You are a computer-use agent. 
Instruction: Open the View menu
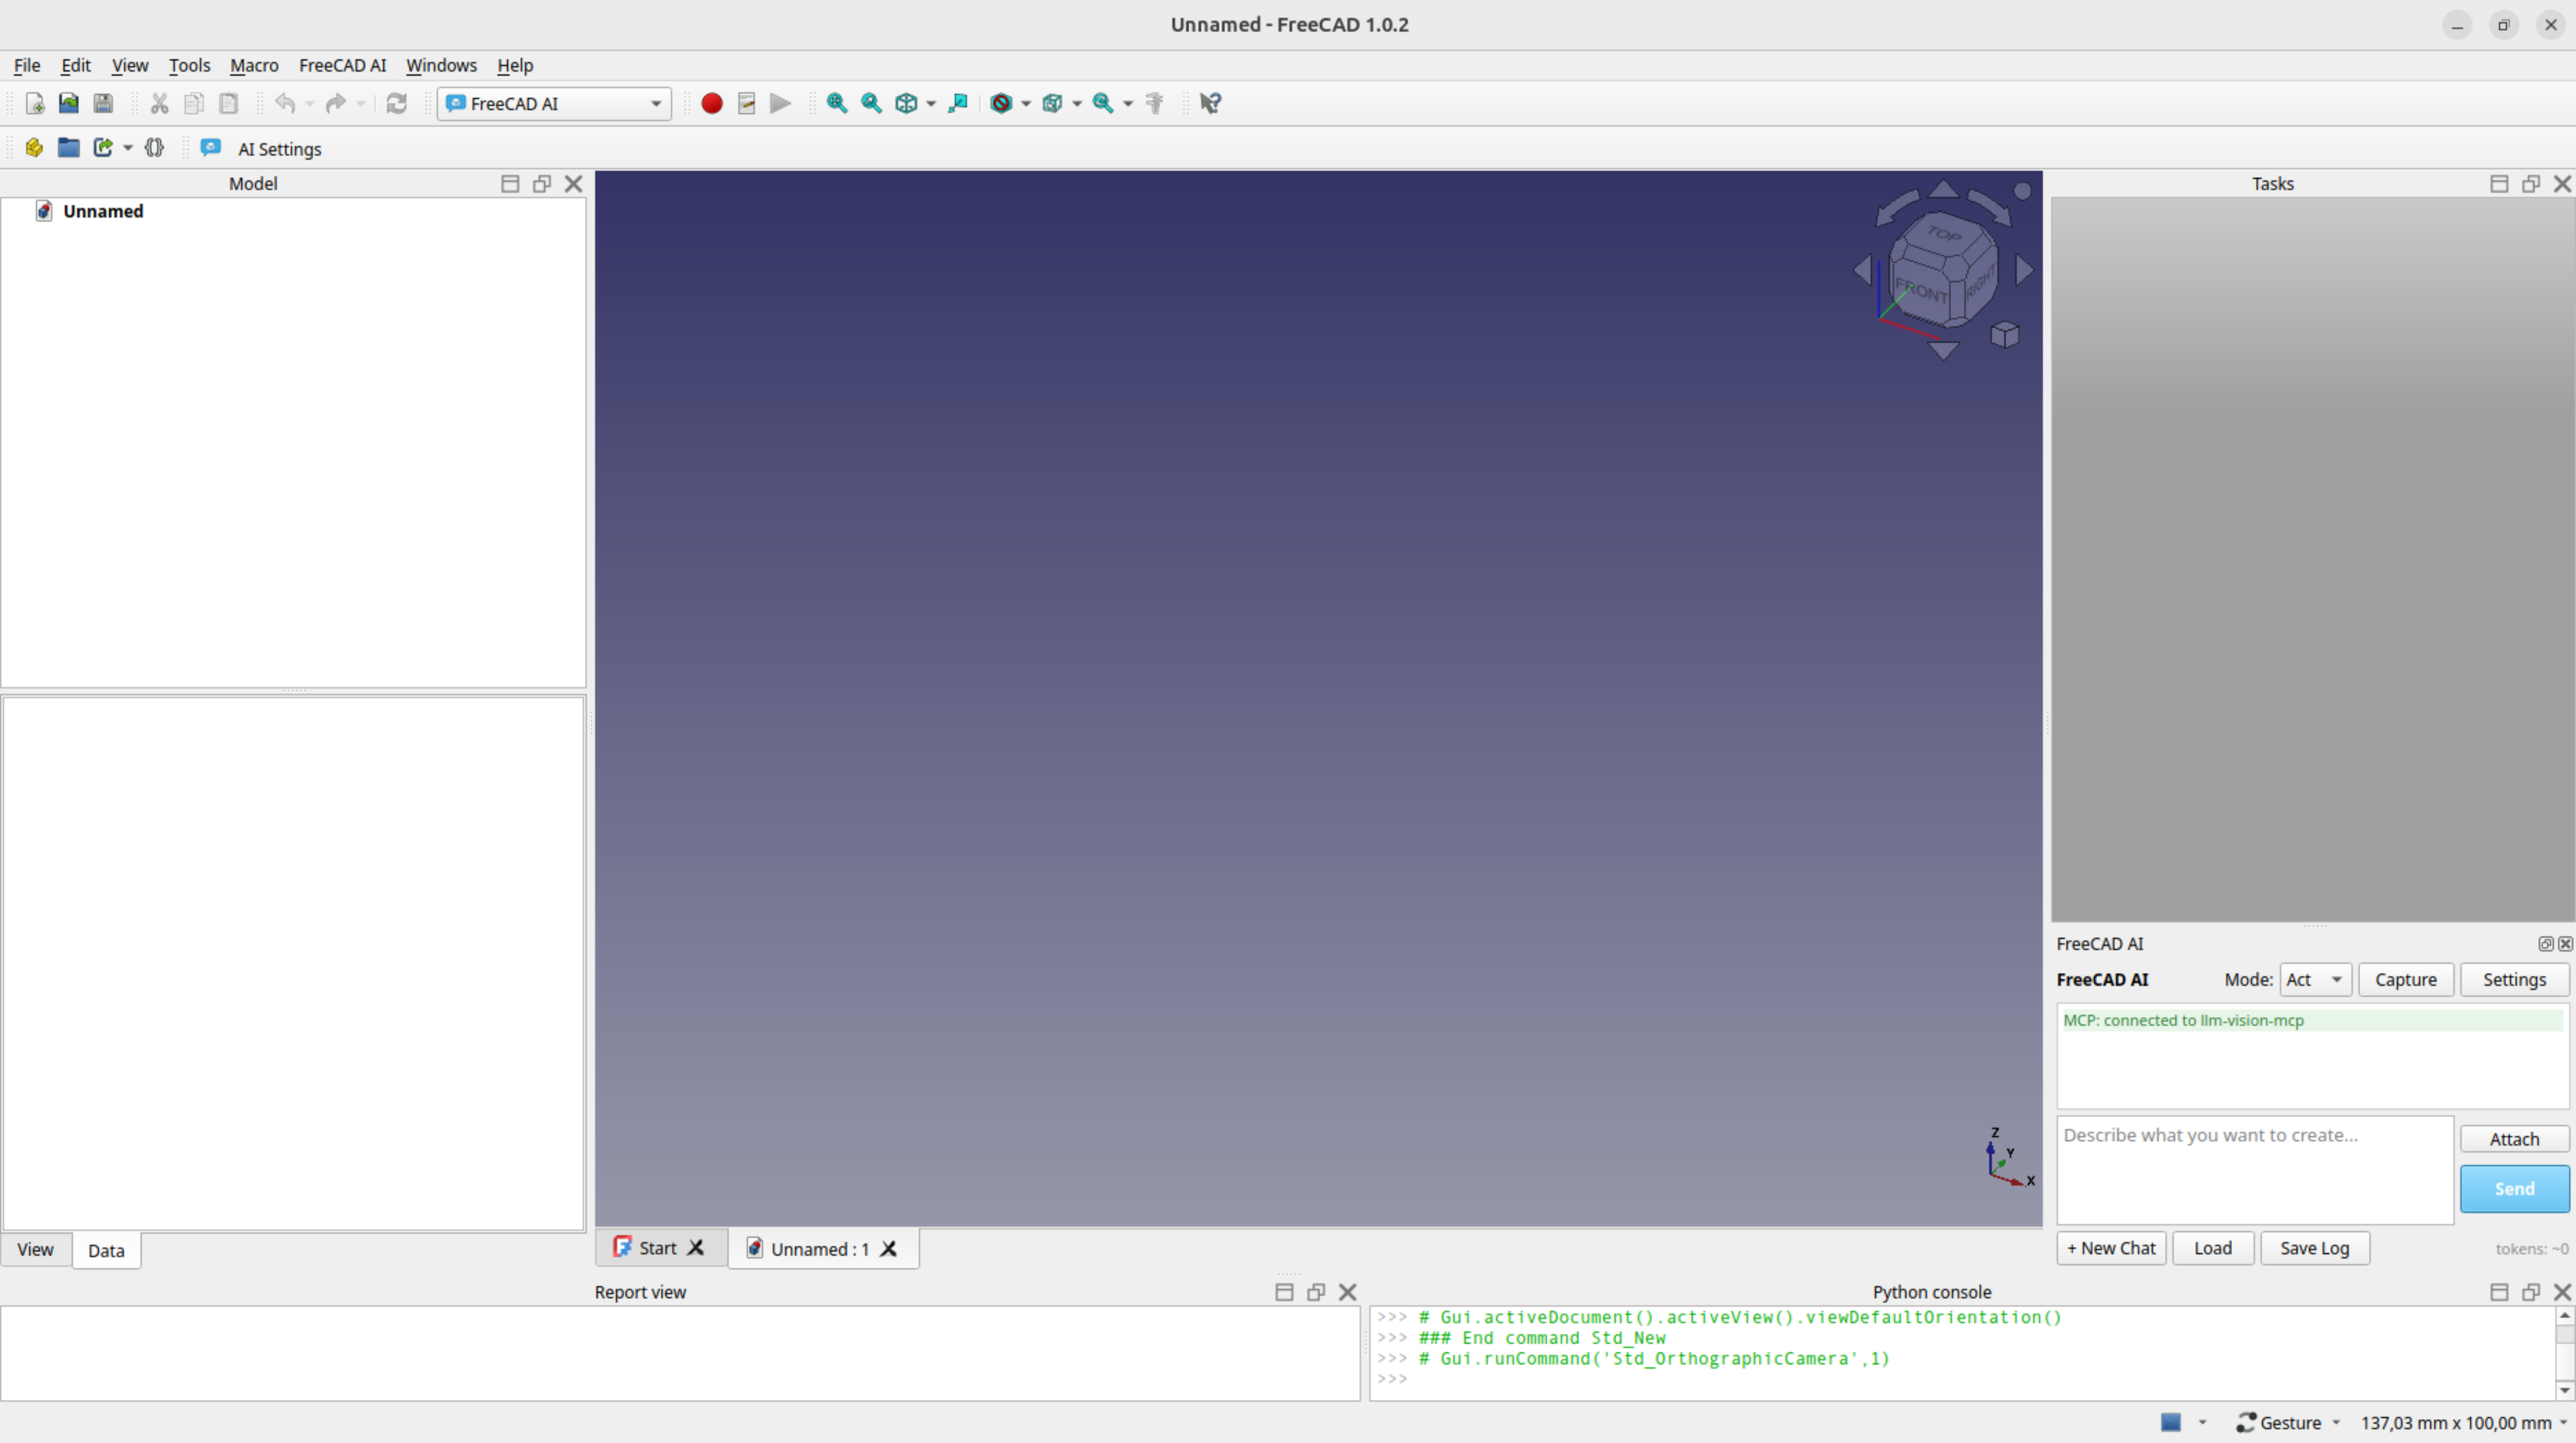tap(129, 65)
